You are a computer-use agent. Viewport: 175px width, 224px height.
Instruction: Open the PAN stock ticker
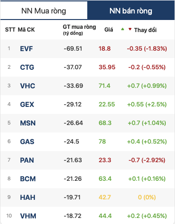(x=27, y=160)
